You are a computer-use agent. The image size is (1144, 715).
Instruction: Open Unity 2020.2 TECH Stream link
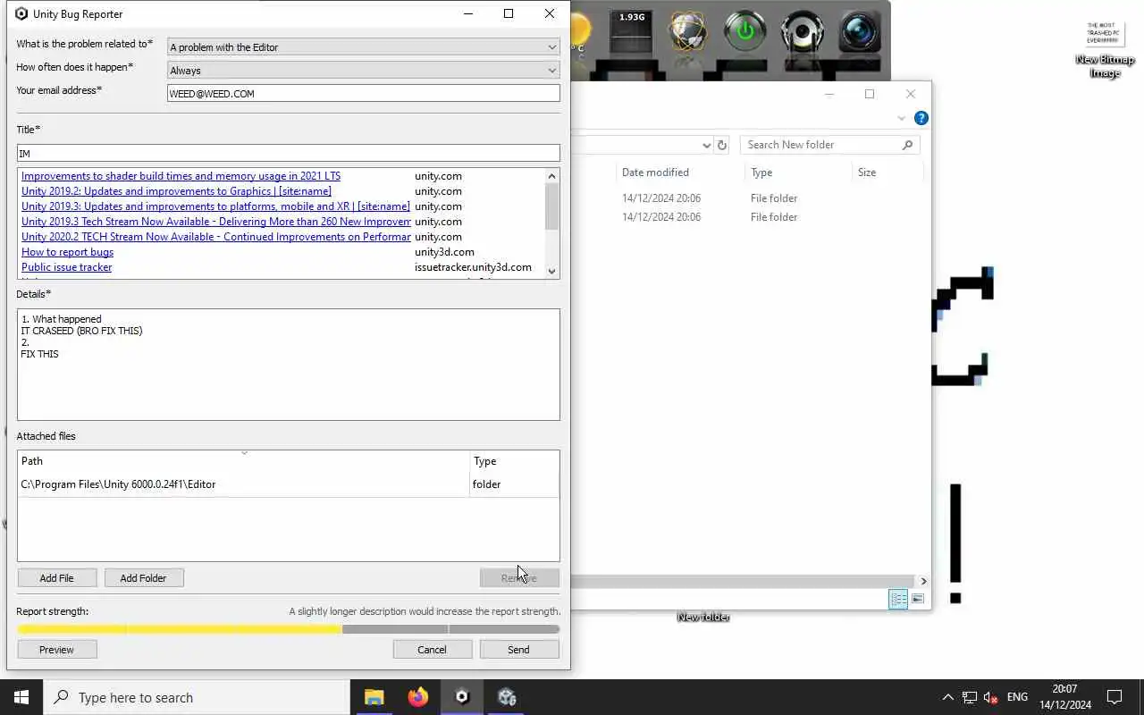point(216,237)
